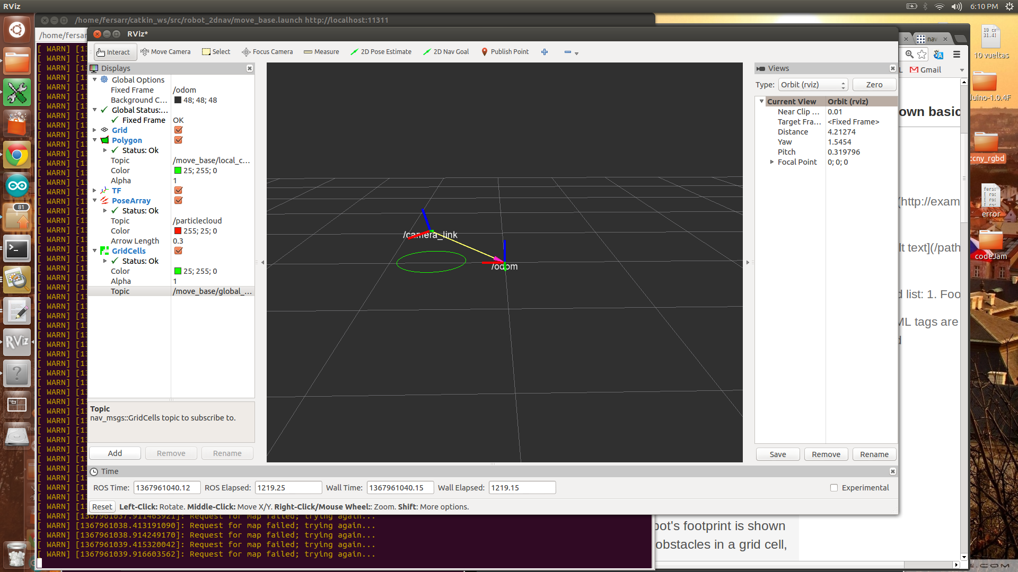Viewport: 1018px width, 572px height.
Task: Click the volume icon in top panel
Action: click(956, 6)
